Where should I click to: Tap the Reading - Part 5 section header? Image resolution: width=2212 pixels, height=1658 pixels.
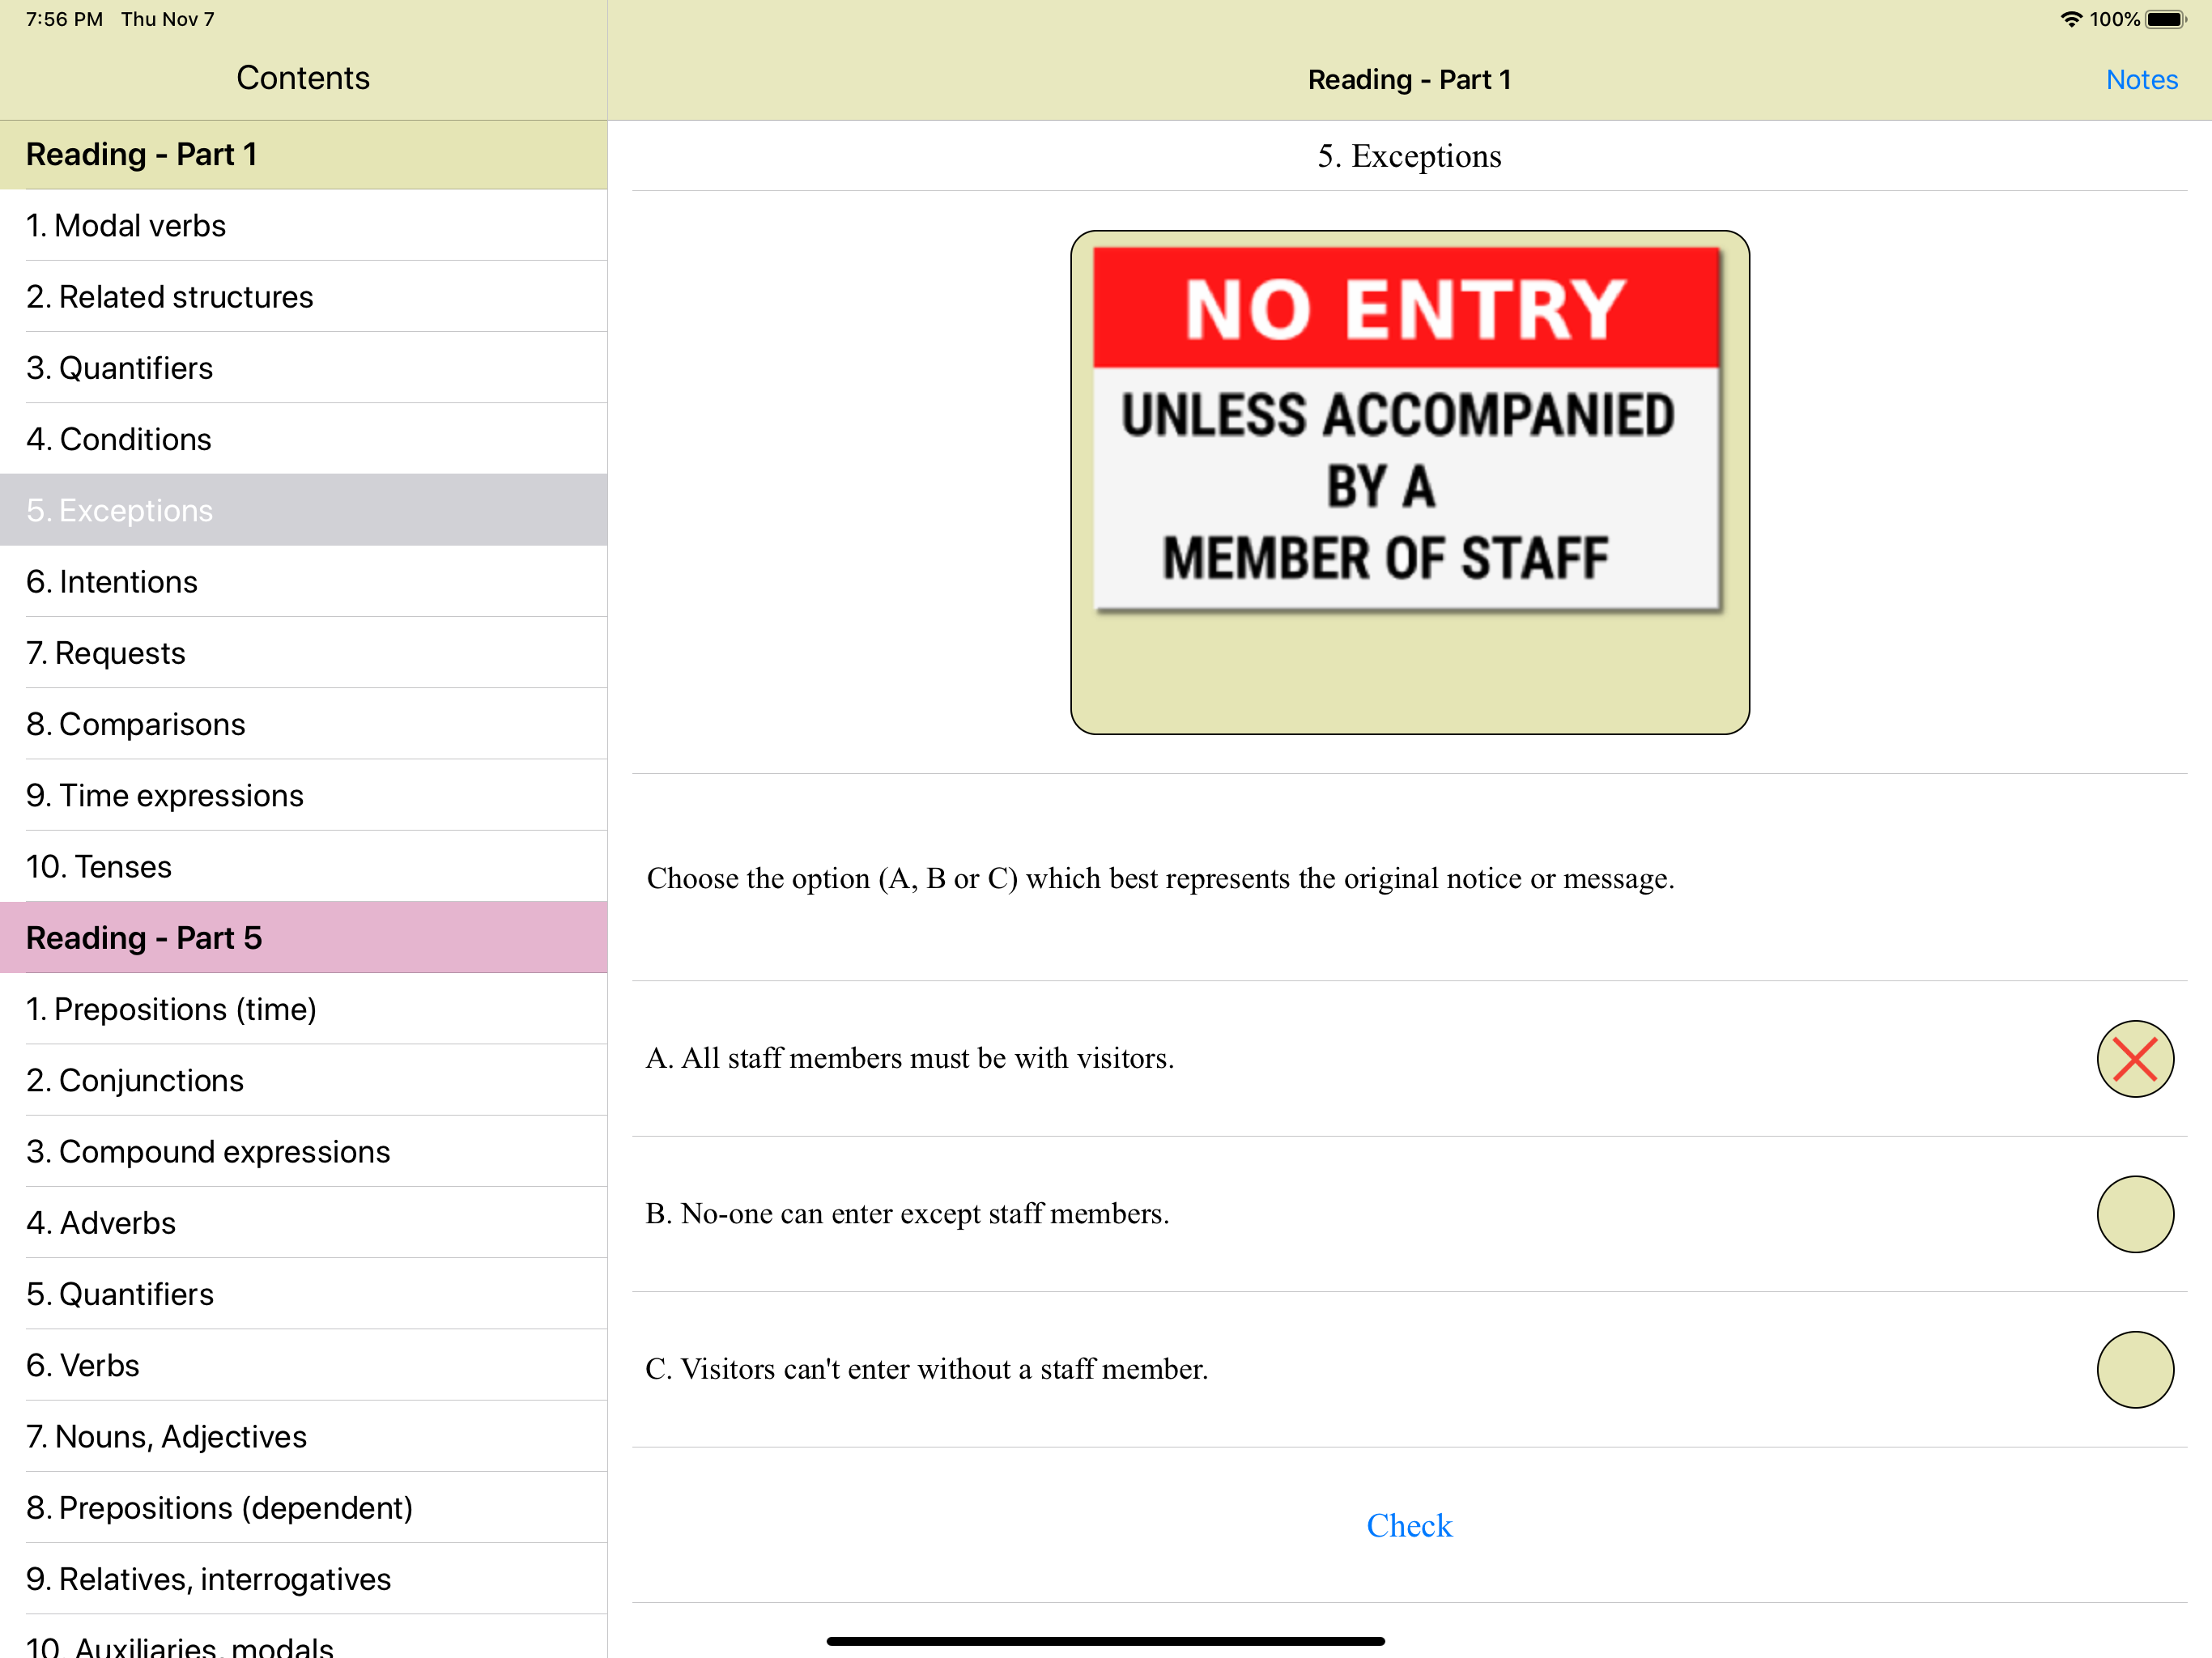click(x=304, y=937)
